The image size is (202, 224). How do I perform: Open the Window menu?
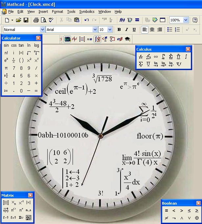104,12
